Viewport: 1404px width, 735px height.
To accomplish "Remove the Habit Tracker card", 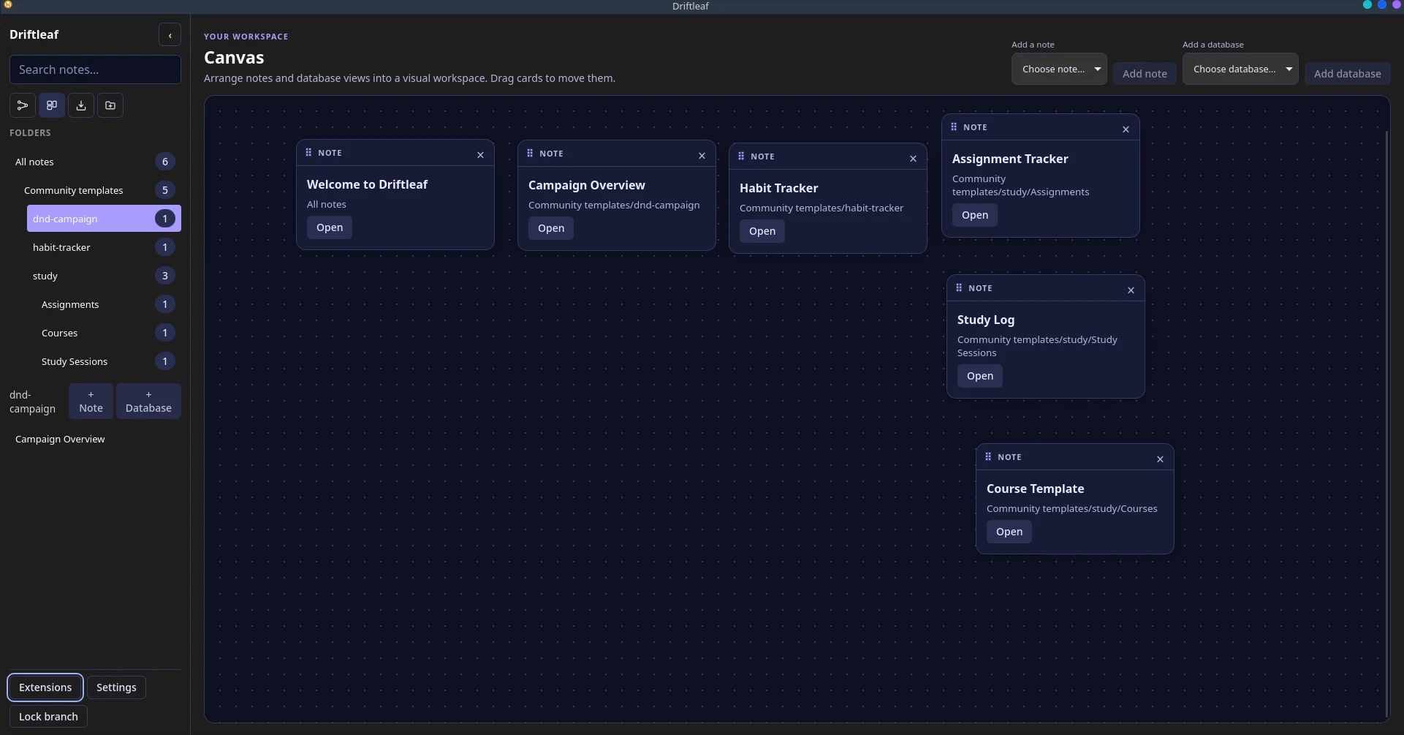I will pos(913,159).
